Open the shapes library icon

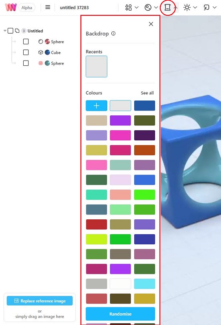tap(129, 8)
